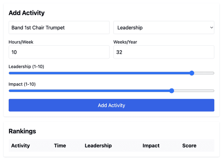Click the chevron arrow of the category select
The height and width of the screenshot is (161, 223).
[212, 27]
